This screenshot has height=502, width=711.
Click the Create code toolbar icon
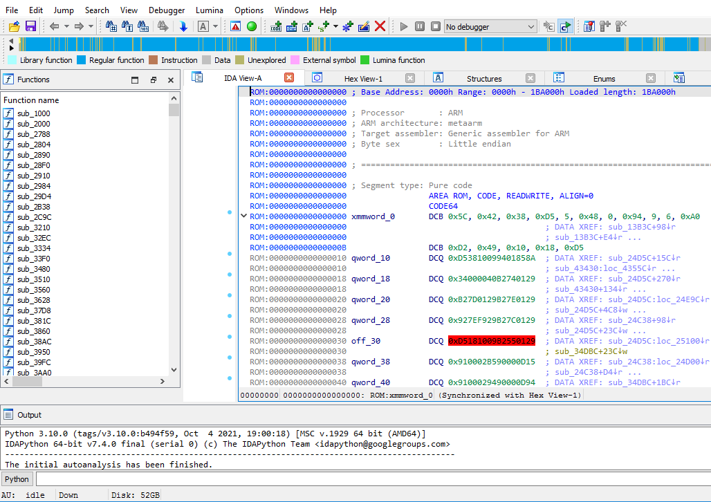click(x=277, y=26)
